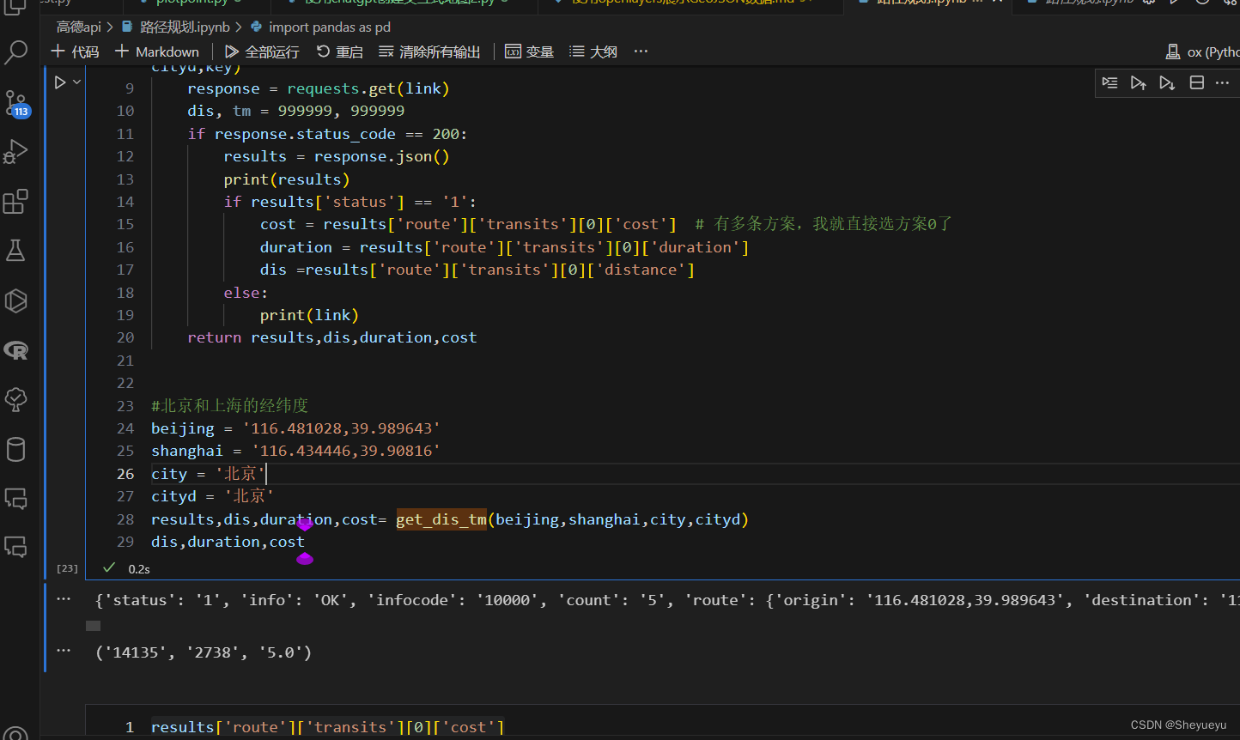Open first output's ellipsis menu
The width and height of the screenshot is (1240, 740).
(64, 599)
